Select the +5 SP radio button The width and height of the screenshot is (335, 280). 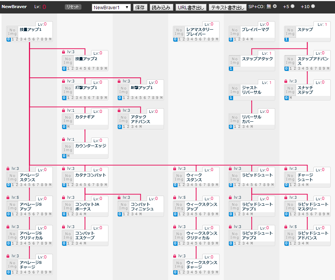click(293, 7)
